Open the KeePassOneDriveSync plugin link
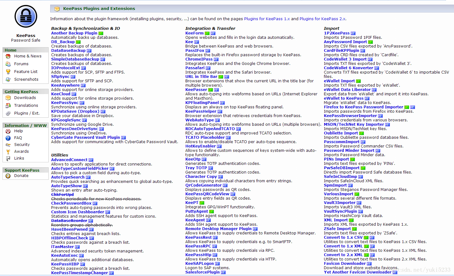 [x=74, y=129]
